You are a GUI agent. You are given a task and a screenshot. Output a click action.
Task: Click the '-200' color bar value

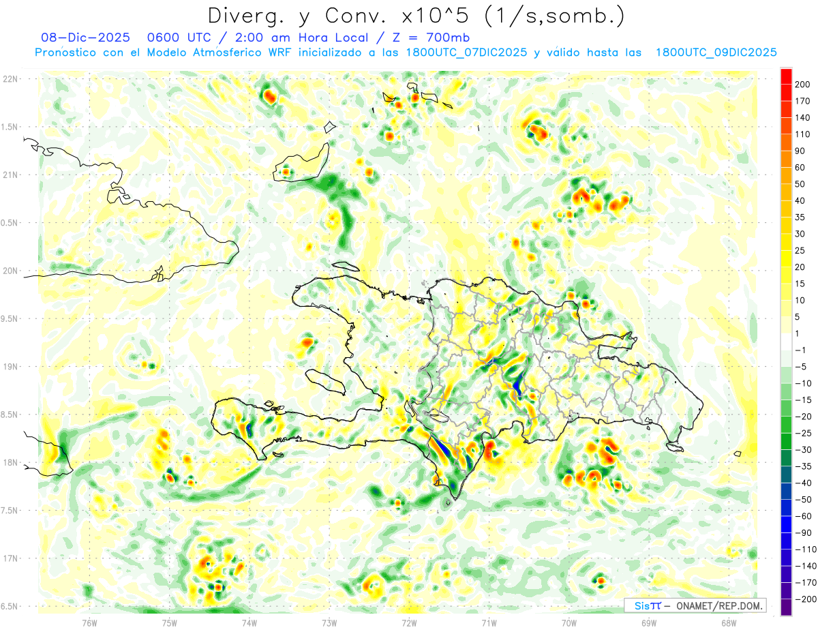tap(805, 599)
